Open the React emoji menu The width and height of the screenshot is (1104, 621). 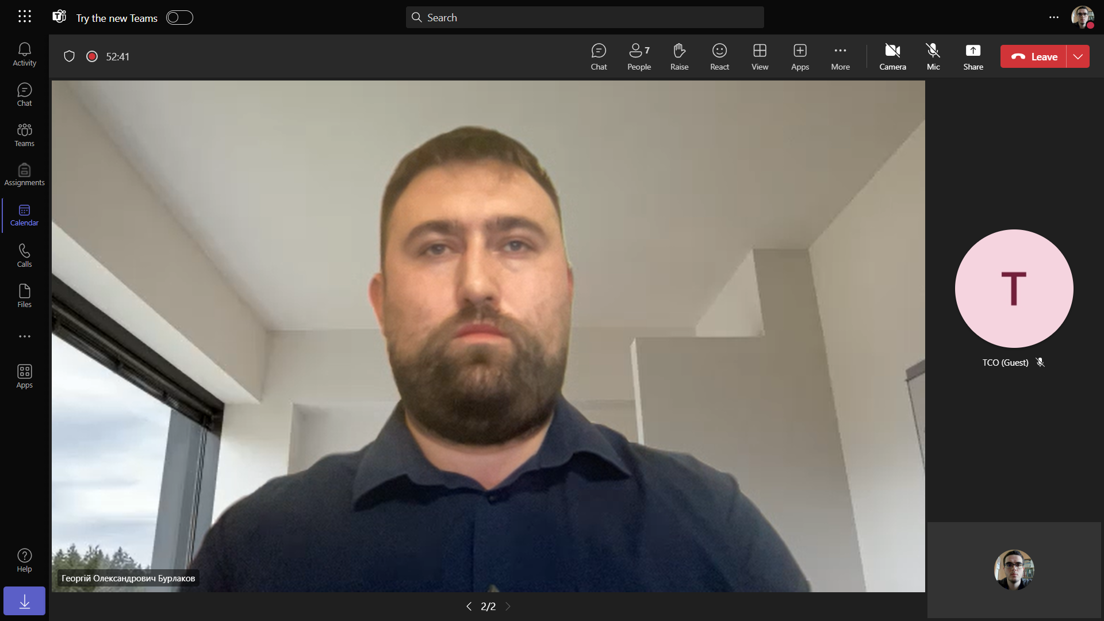[x=719, y=57]
